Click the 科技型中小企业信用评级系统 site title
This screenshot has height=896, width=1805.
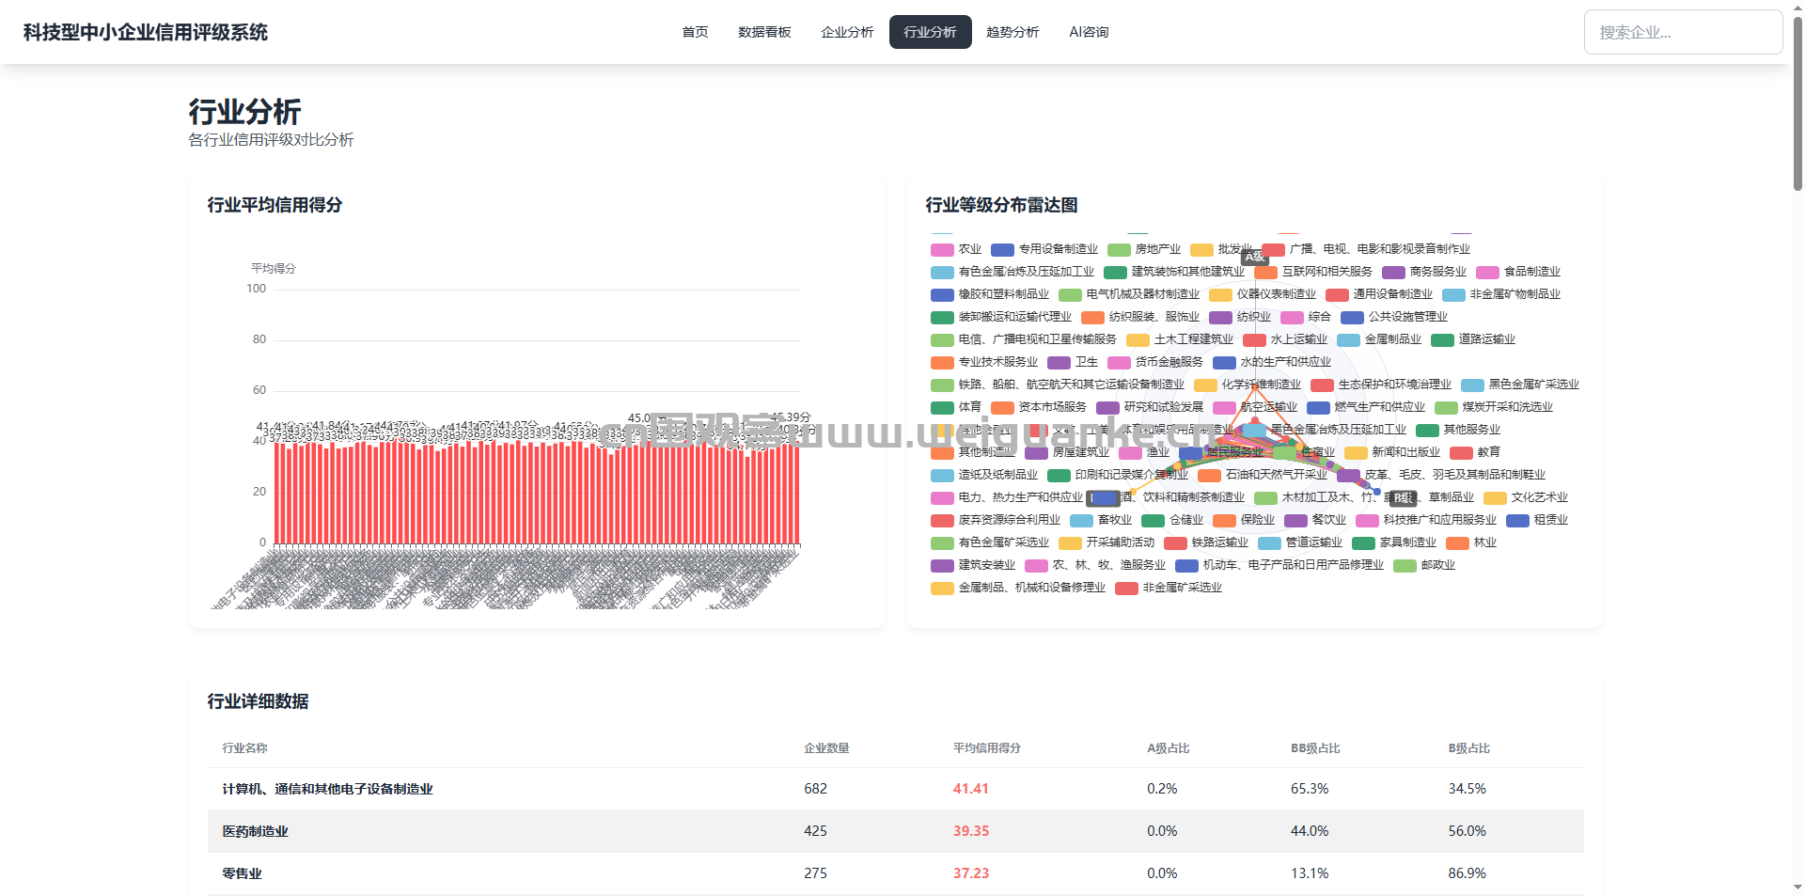coord(146,32)
